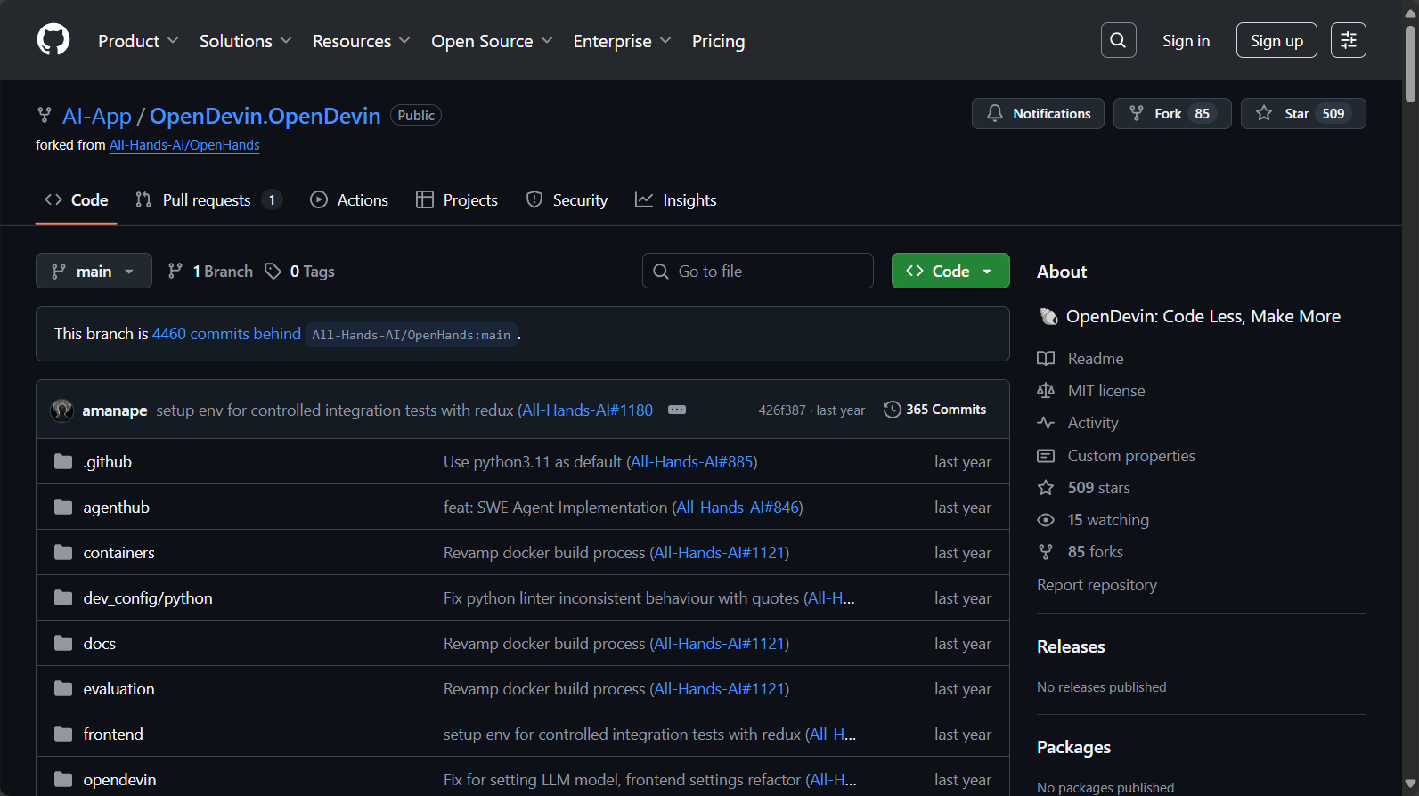Open the Packages heading link
This screenshot has width=1419, height=796.
(1073, 747)
